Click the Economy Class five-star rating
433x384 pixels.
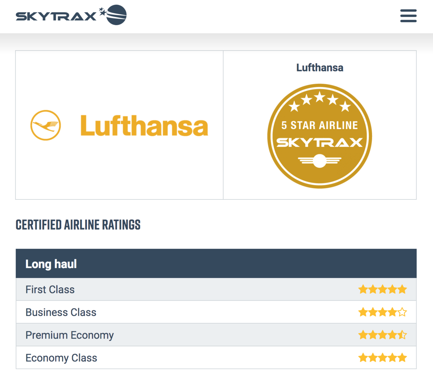tap(383, 358)
